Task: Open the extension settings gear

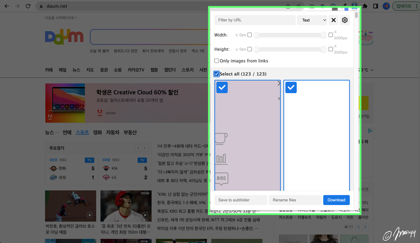Action: [345, 20]
